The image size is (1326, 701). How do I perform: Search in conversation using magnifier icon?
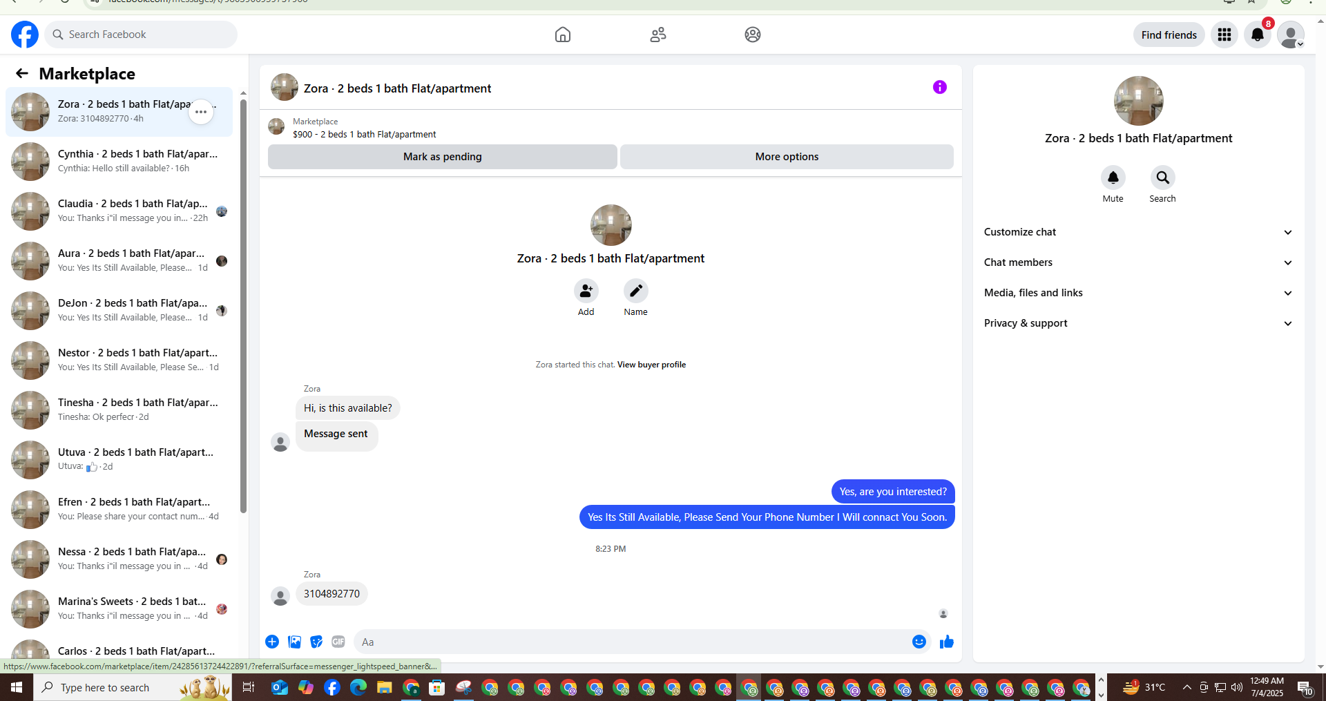[x=1162, y=177]
